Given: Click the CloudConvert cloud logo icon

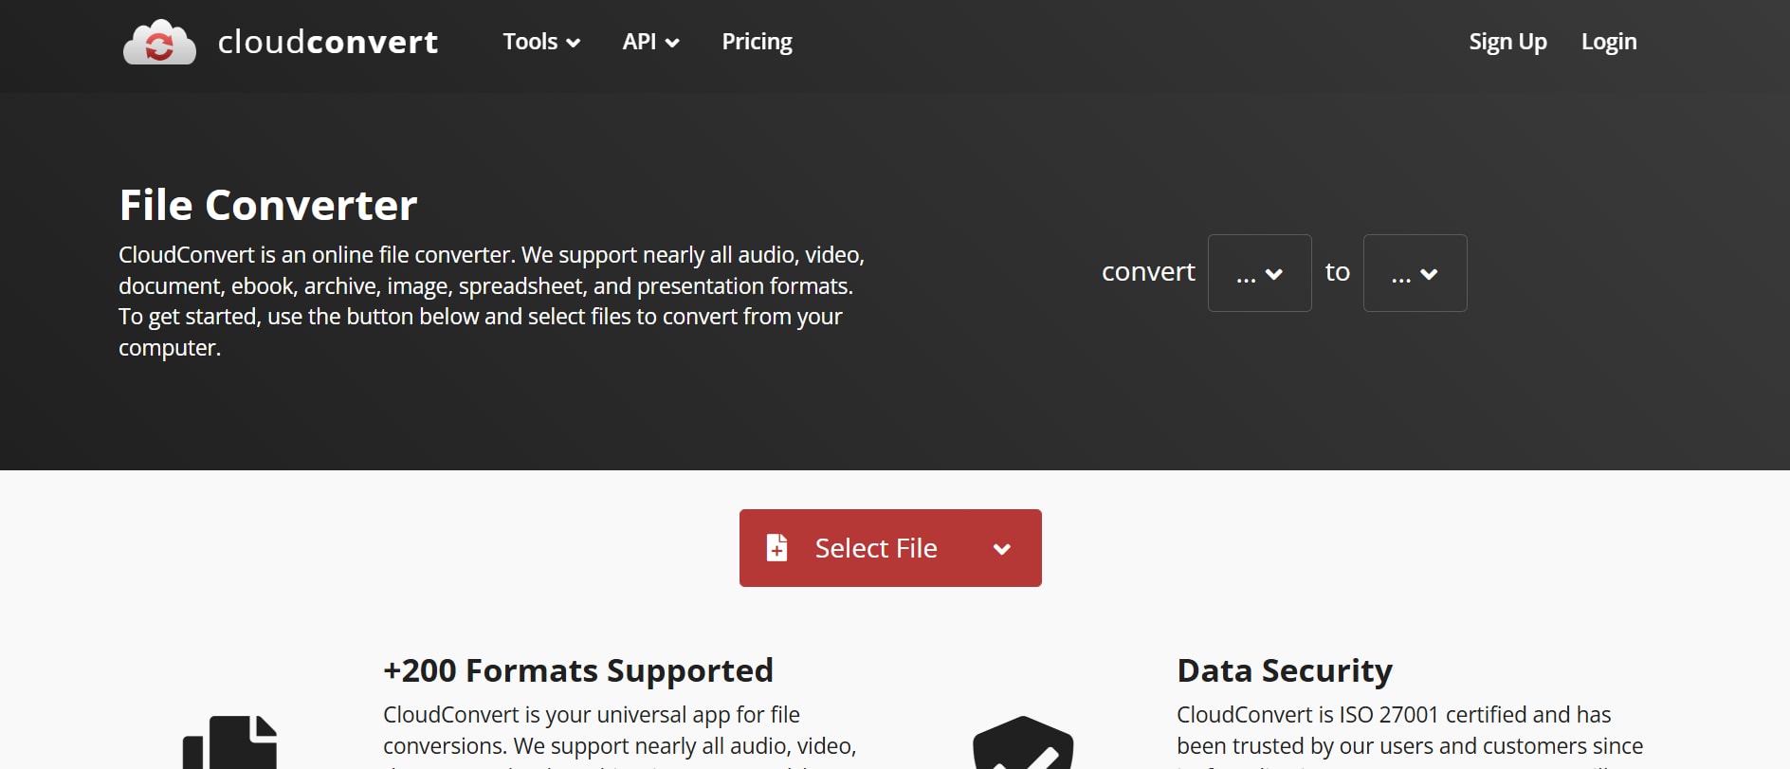Looking at the screenshot, I should point(159,42).
